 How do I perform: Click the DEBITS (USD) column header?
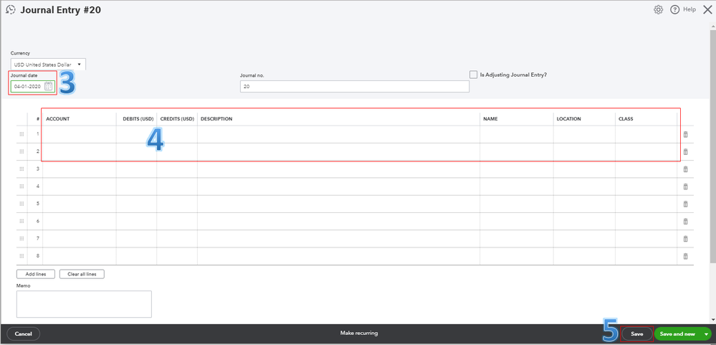[138, 119]
